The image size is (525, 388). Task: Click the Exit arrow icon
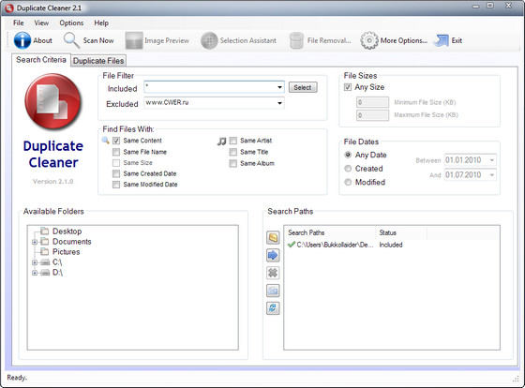tap(441, 40)
